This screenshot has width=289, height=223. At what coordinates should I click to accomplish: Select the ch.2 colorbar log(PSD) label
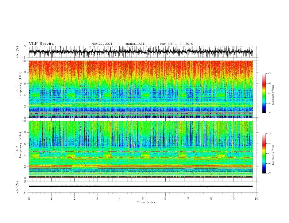point(273,155)
